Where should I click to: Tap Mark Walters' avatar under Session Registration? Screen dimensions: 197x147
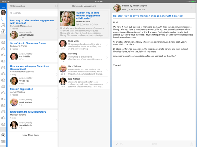[x=14, y=102]
